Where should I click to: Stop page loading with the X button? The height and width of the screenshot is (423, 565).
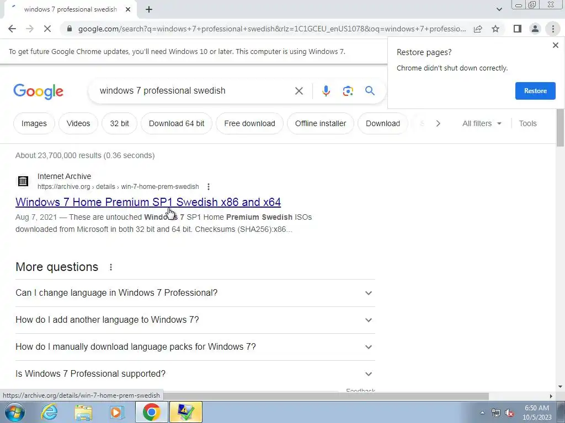(47, 29)
